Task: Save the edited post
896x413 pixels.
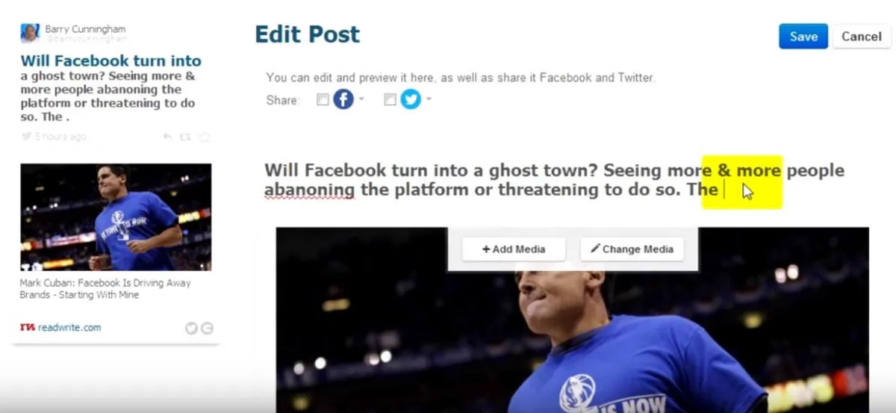Action: point(803,37)
